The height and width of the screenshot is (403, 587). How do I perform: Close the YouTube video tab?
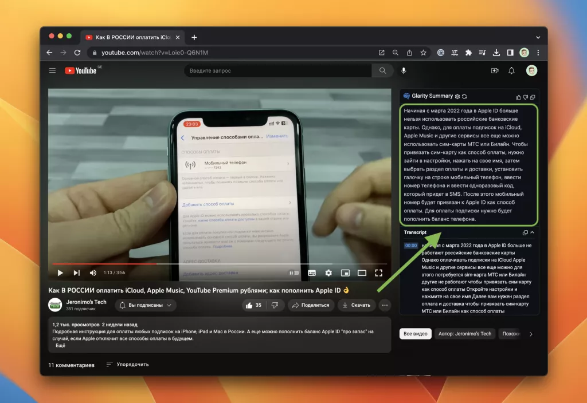point(178,37)
